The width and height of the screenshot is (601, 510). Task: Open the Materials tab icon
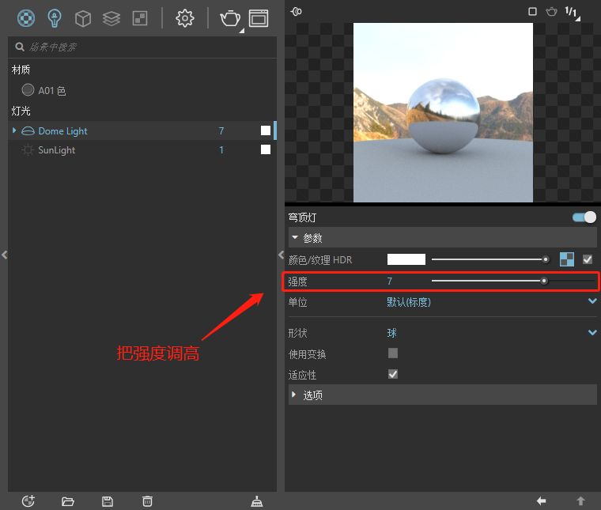pyautogui.click(x=26, y=18)
